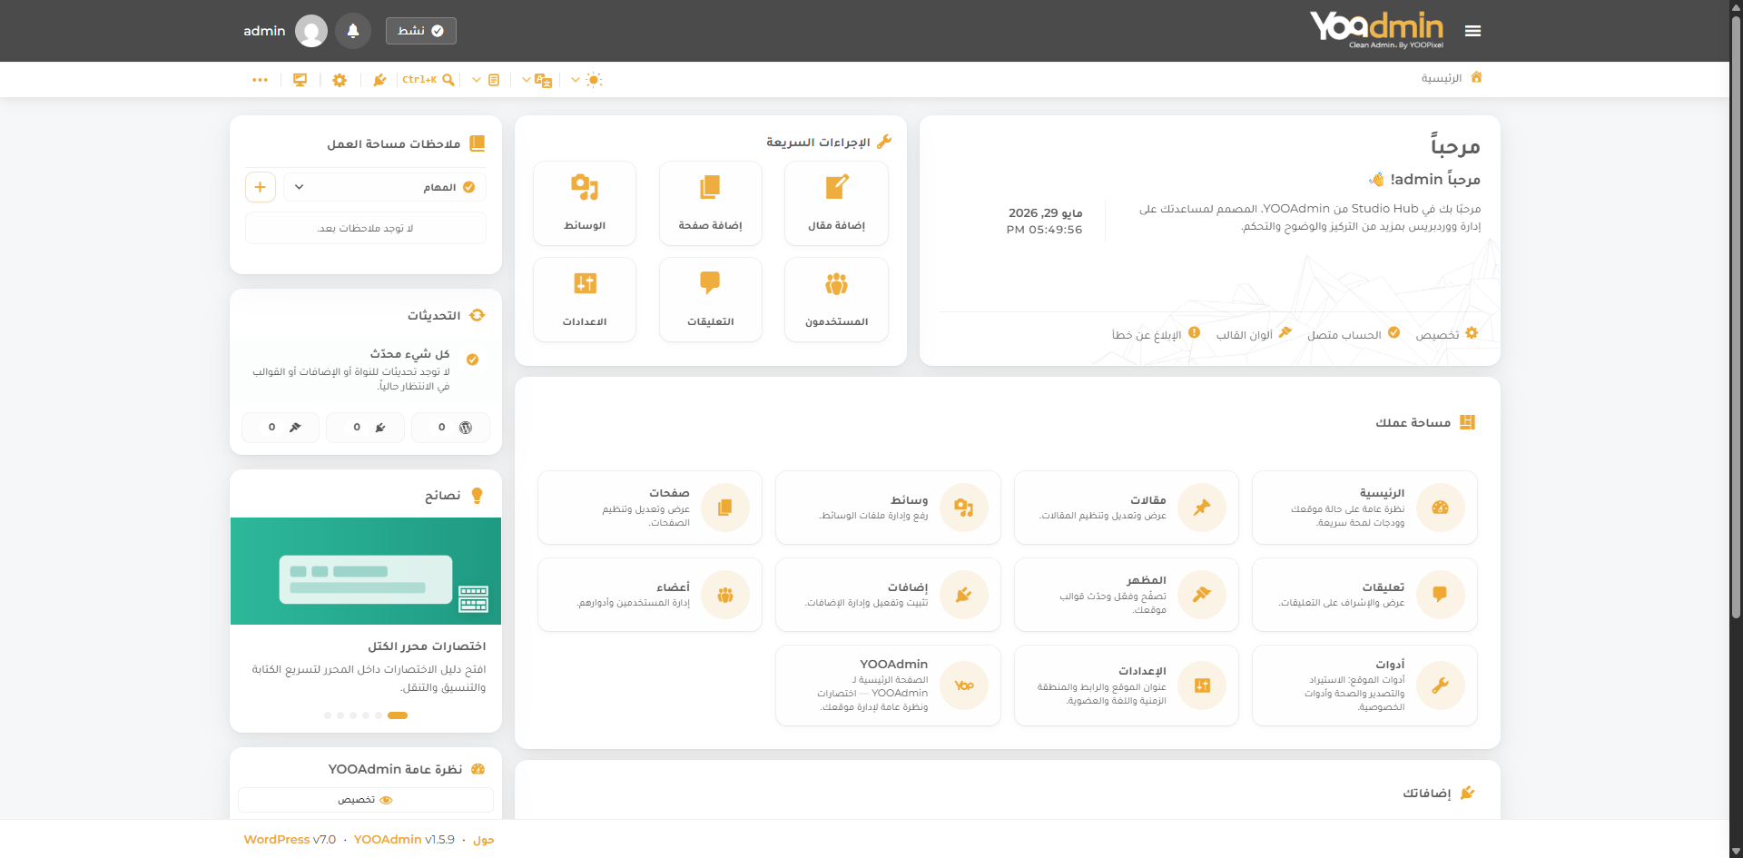
Task: Click the تخصيص link in welcome panel
Action: pyautogui.click(x=1447, y=334)
